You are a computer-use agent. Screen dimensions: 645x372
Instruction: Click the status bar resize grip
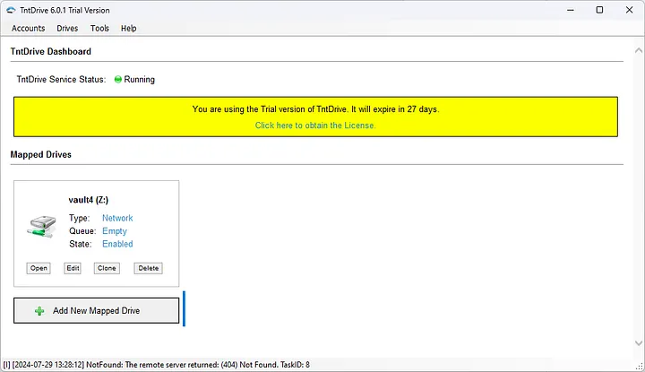click(x=640, y=366)
